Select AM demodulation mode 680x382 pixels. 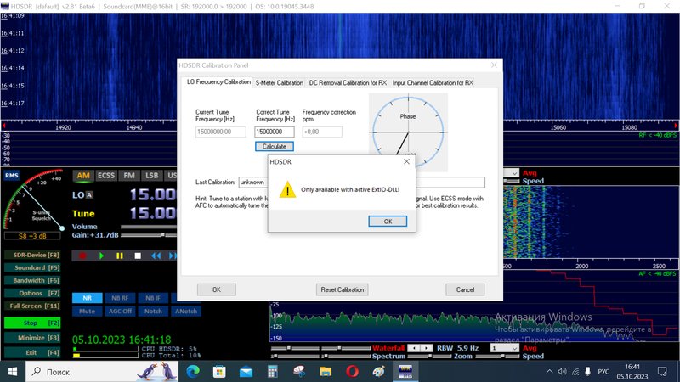tap(83, 176)
